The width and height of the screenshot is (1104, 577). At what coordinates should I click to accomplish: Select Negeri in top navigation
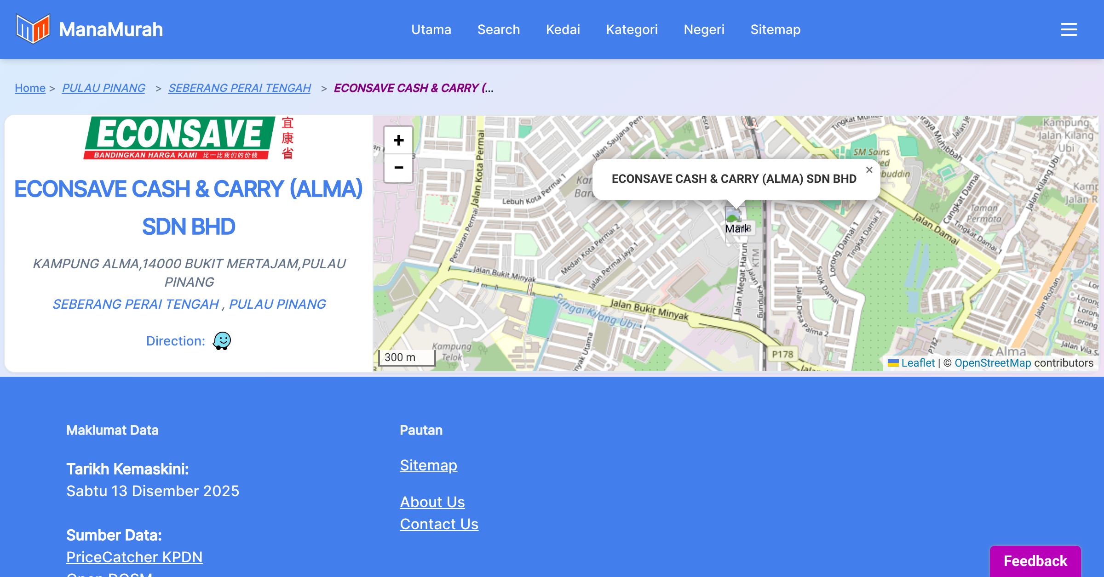704,29
